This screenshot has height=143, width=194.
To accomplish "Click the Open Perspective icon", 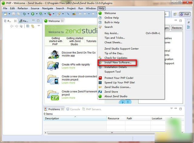I will point(175,14).
